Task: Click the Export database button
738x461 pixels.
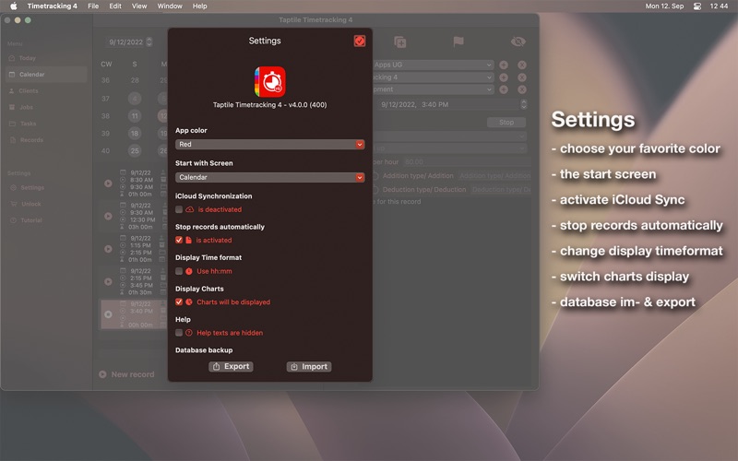Action: (232, 366)
